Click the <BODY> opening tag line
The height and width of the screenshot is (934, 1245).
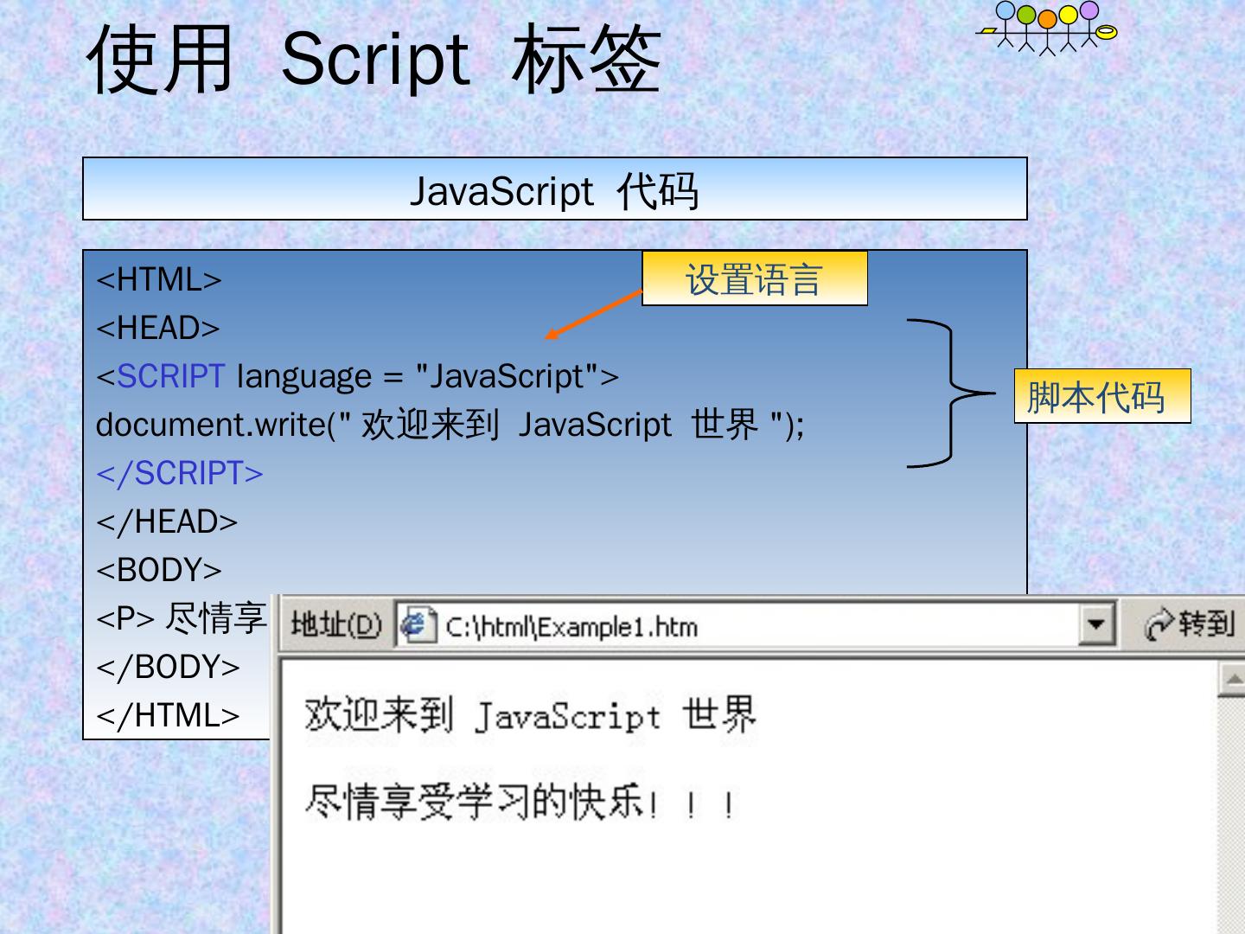point(159,570)
